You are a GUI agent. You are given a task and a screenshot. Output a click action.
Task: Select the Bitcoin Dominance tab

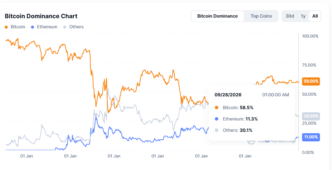217,16
